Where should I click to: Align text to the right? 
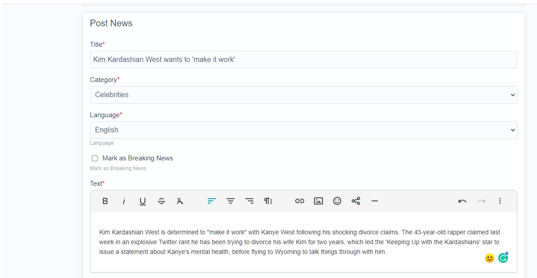(x=249, y=201)
